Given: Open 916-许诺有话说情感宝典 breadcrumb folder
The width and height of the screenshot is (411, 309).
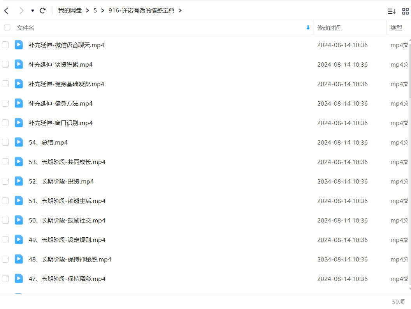Looking at the screenshot, I should pos(141,11).
